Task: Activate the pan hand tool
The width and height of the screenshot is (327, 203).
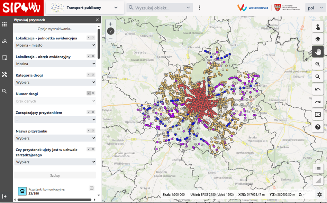Action: [x=318, y=52]
